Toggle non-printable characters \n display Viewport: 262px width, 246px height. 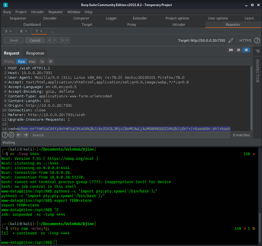point(42,61)
